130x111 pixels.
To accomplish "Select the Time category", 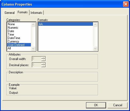I will click(19, 35).
